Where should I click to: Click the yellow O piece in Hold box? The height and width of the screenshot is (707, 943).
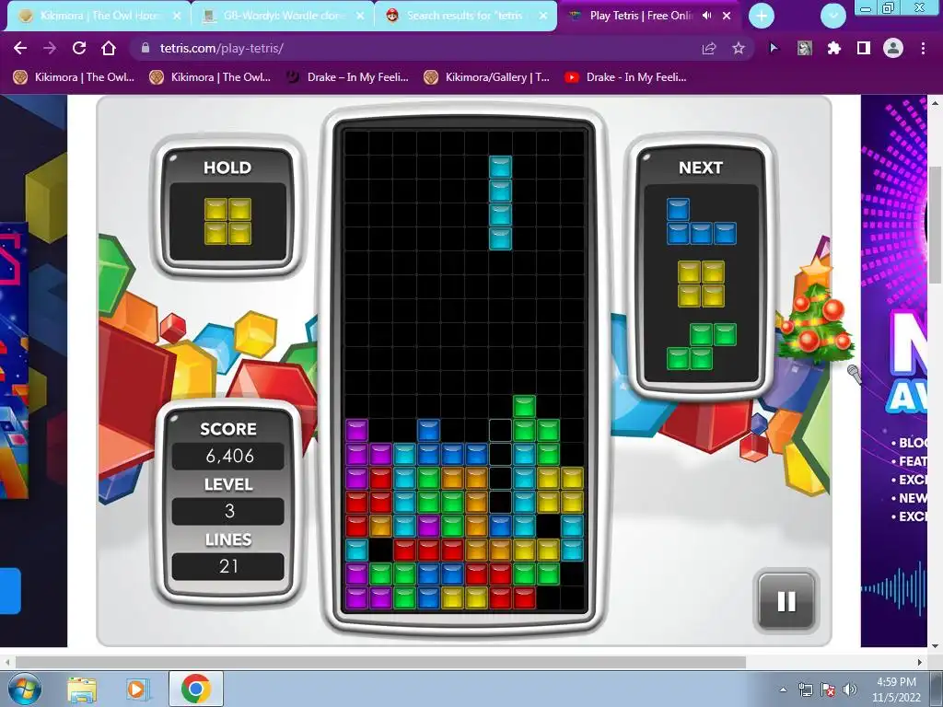[228, 221]
